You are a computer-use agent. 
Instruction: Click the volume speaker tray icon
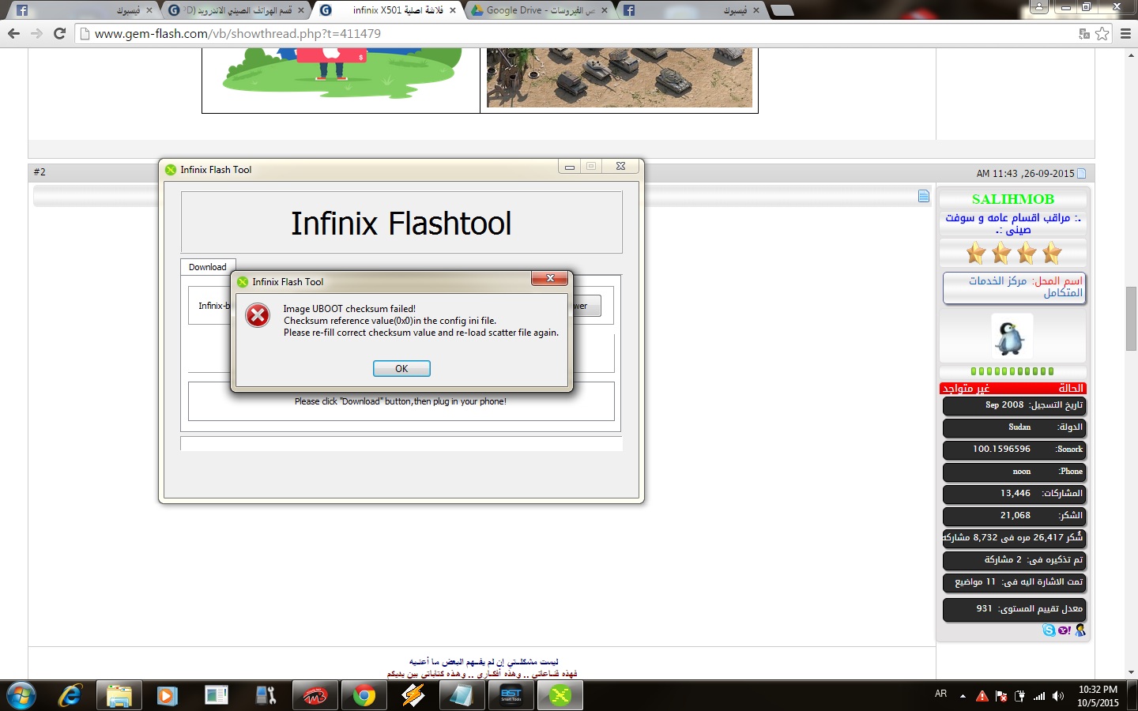1058,696
